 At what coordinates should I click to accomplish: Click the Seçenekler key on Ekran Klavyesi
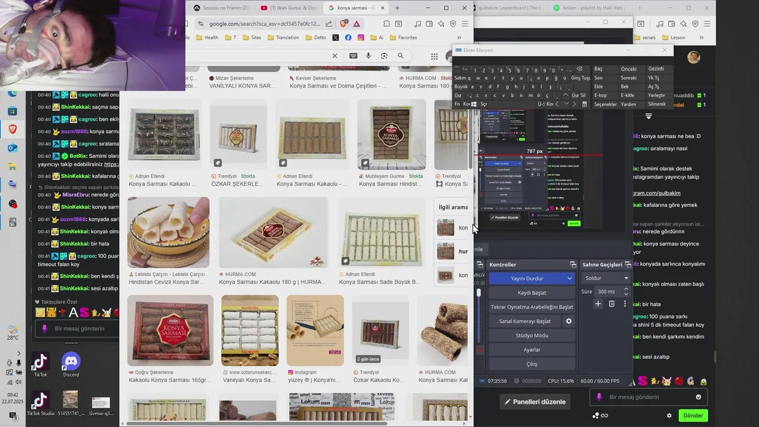tap(605, 104)
